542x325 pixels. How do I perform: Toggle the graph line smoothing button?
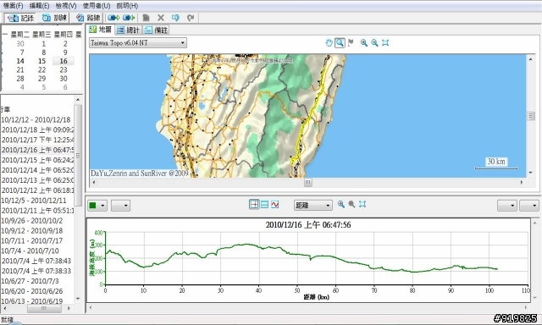point(274,205)
